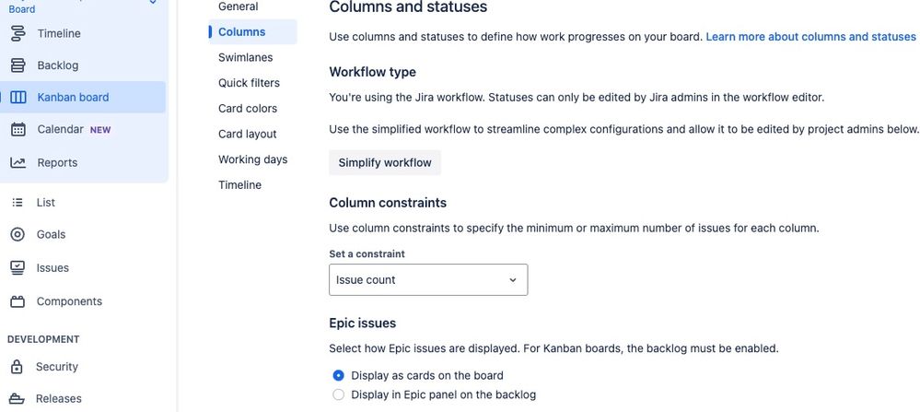Screen dimensions: 920x412
Task: Click the Simplify workflow button
Action: point(385,163)
